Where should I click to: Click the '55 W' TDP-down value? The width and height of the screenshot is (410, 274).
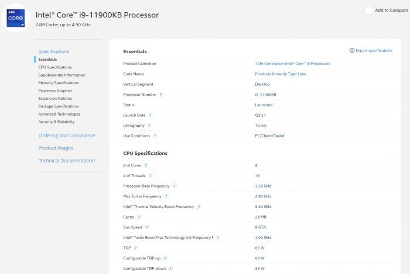point(259,268)
